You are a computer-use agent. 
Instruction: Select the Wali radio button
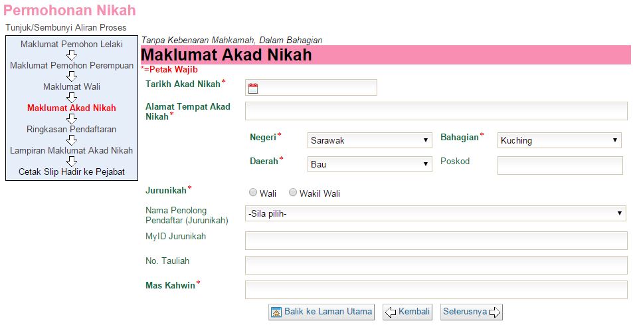coord(253,192)
